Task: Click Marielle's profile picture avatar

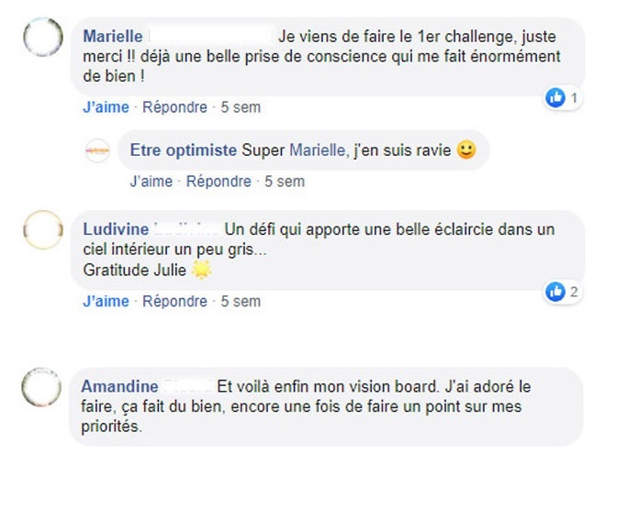Action: pos(42,38)
